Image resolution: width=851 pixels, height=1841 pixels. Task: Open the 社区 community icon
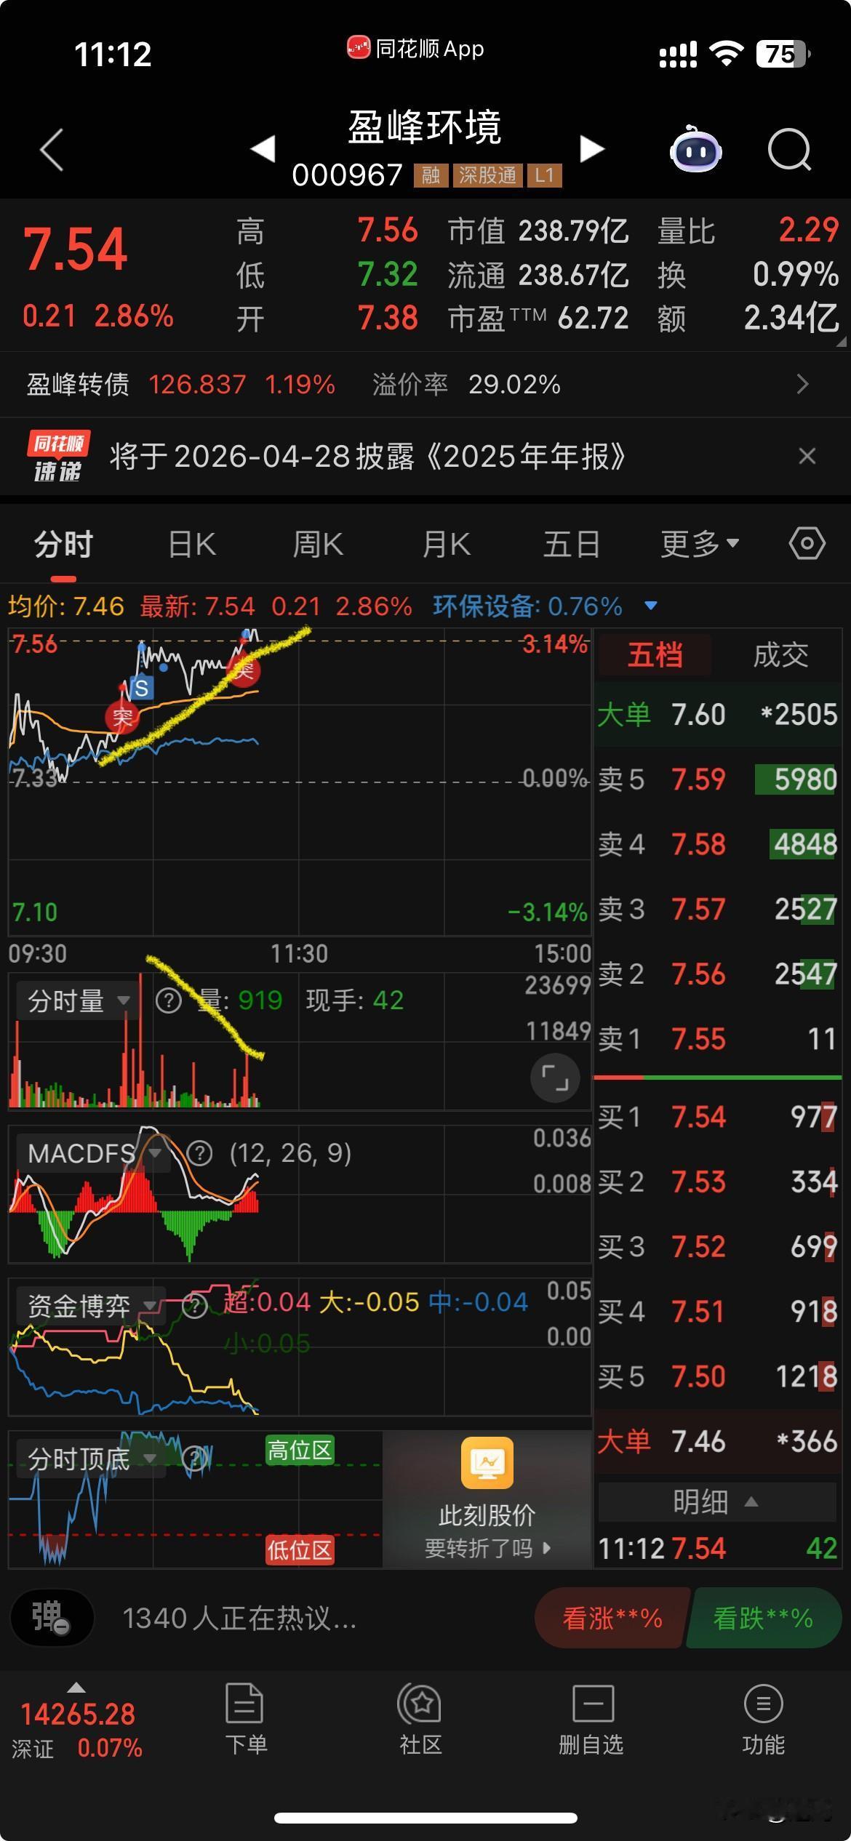(x=420, y=1719)
